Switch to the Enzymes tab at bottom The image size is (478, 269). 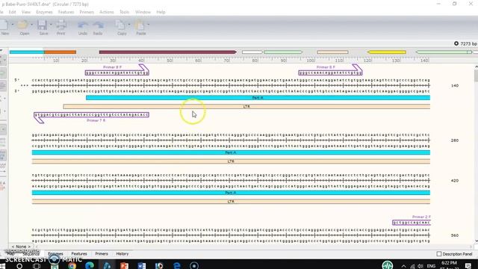55,254
